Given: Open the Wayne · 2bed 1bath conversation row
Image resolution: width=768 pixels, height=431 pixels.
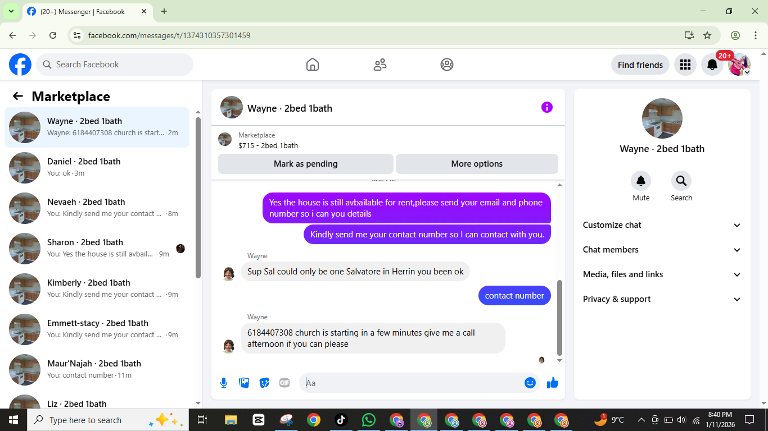Looking at the screenshot, I should pos(97,127).
